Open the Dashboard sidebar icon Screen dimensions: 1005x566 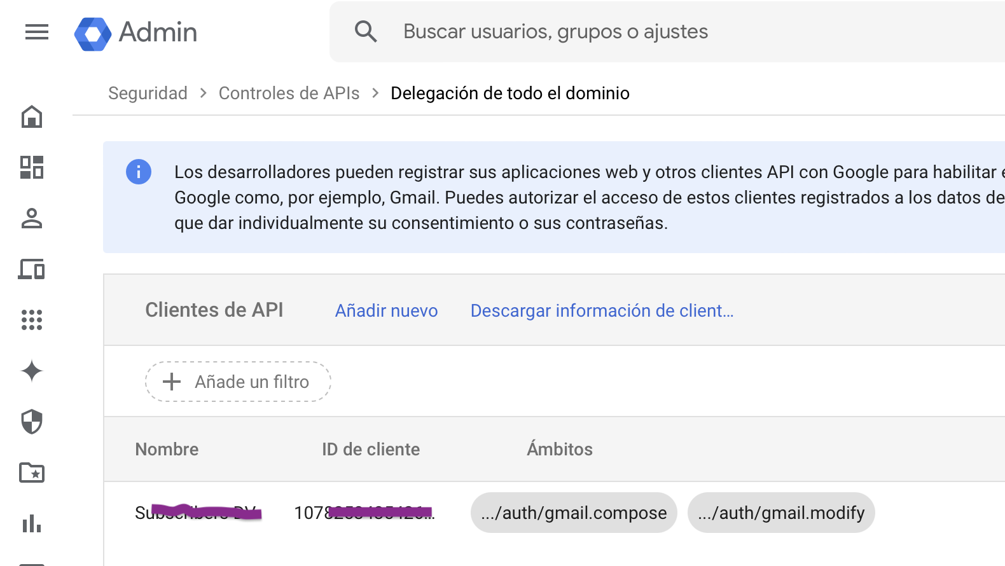click(32, 167)
